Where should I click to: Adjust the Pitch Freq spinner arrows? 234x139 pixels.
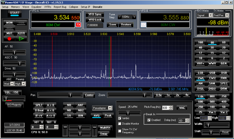point(171,108)
